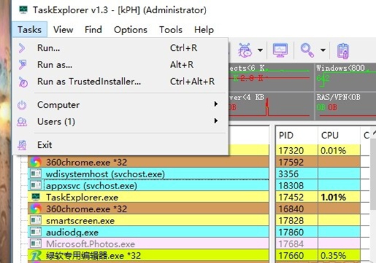Select 360chrome.exe row with PID 16840
This screenshot has height=263, width=376.
pyautogui.click(x=148, y=209)
